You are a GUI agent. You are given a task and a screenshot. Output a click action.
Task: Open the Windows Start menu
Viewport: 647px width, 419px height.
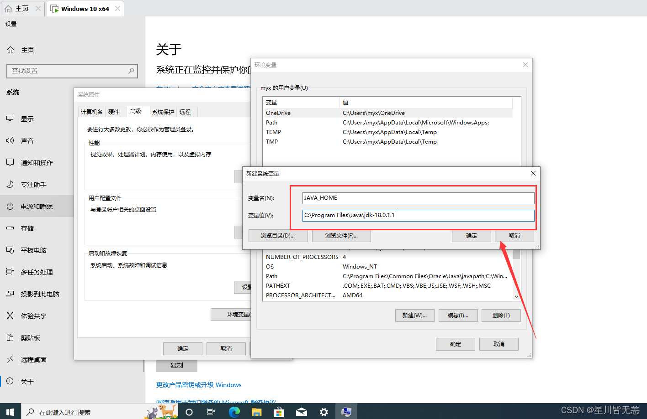click(x=10, y=412)
